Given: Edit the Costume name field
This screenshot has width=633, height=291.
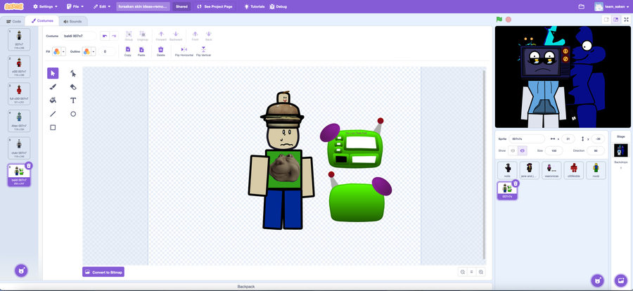Looking at the screenshot, I should (x=79, y=36).
